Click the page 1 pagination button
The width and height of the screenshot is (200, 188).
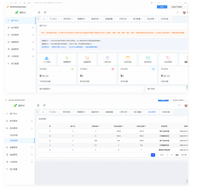[x=153, y=155]
